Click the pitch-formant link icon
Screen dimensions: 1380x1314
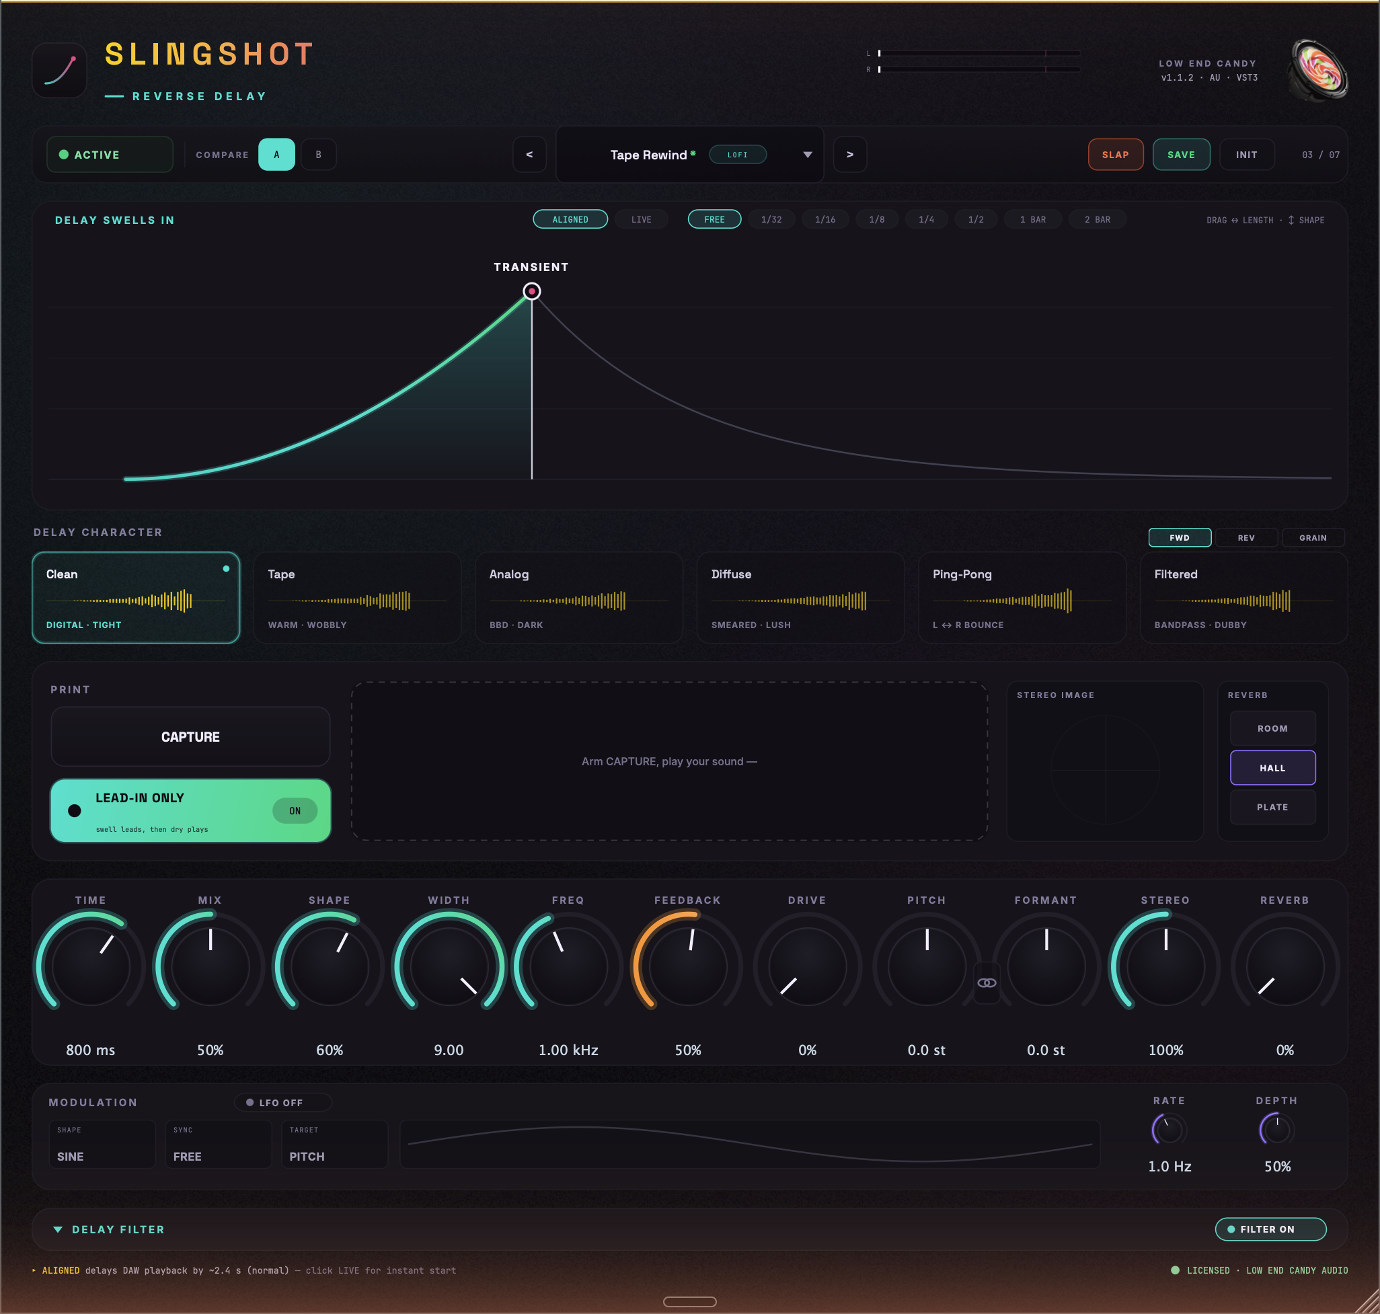coord(987,982)
